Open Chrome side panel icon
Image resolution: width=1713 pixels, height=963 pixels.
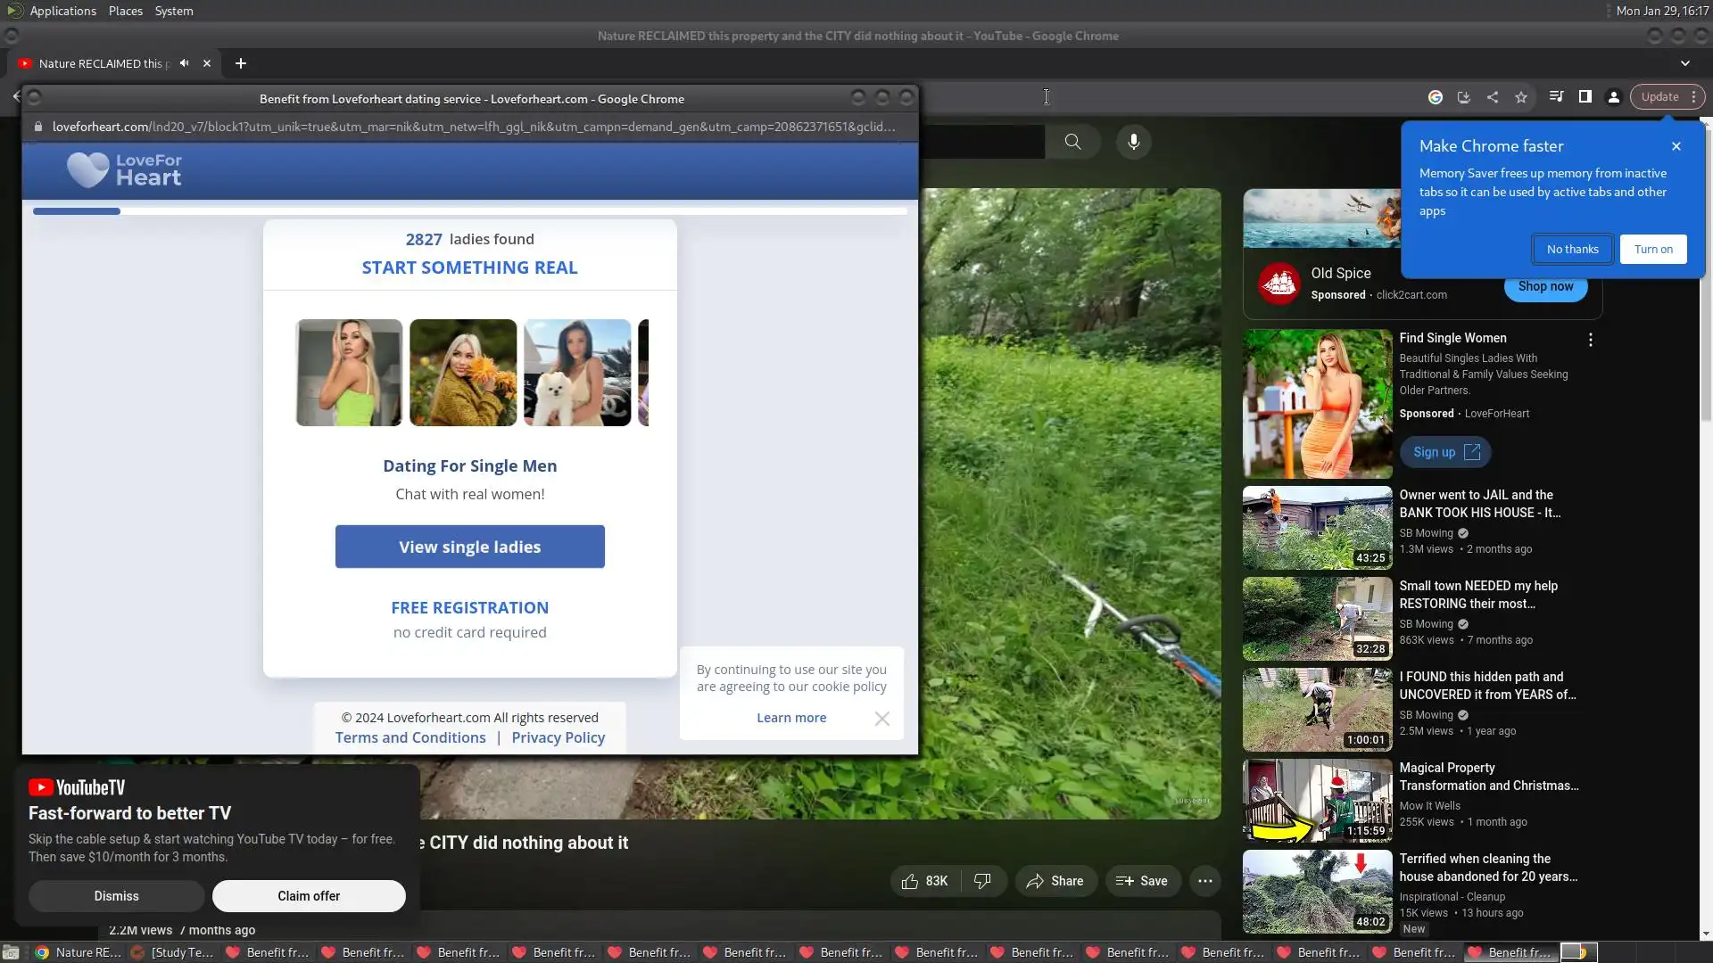[1585, 97]
